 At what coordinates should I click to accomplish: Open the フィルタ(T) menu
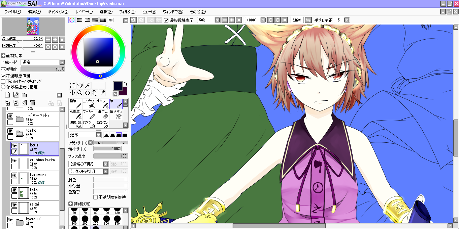click(127, 12)
